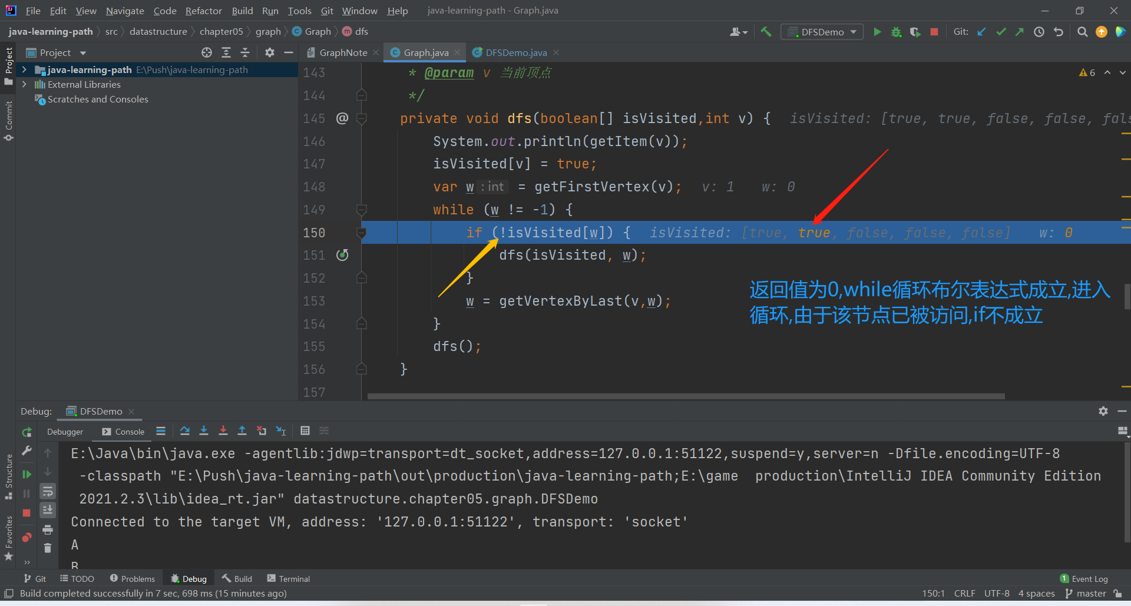The height and width of the screenshot is (606, 1131).
Task: Open the user account dropdown
Action: point(739,32)
